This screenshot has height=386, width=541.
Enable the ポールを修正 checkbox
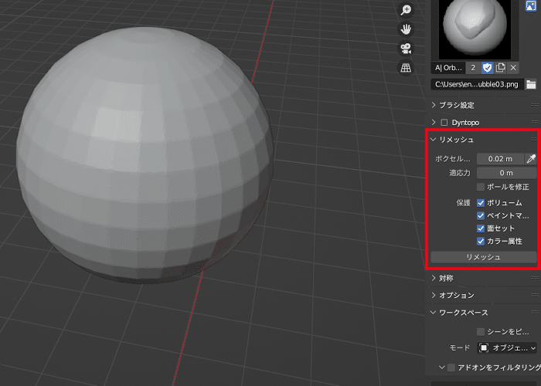click(x=480, y=187)
